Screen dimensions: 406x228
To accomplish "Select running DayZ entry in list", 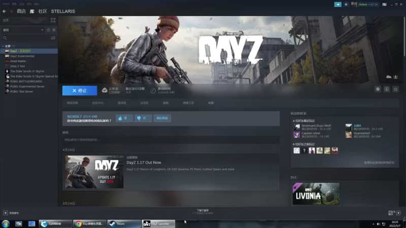I will click(x=29, y=51).
